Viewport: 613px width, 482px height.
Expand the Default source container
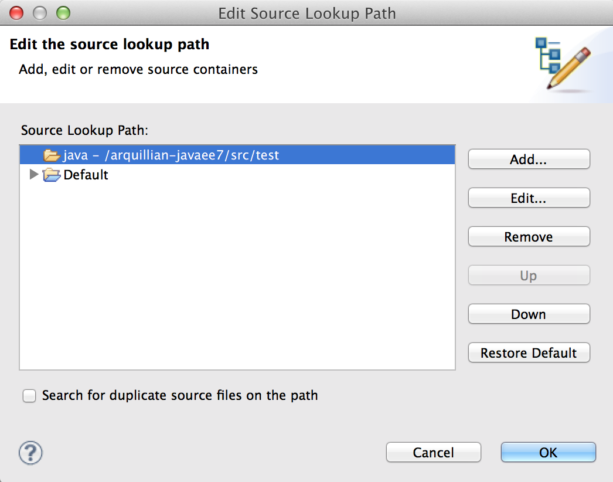[x=34, y=174]
